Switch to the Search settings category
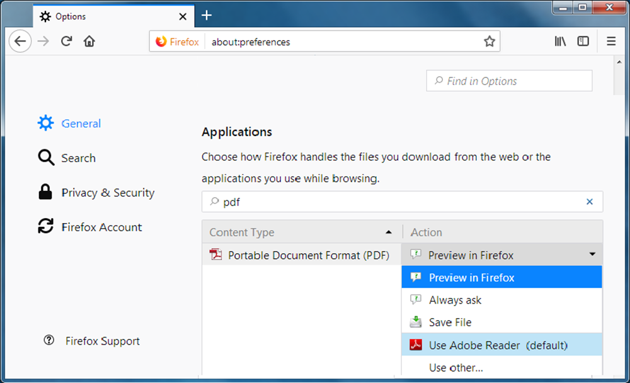 point(78,158)
